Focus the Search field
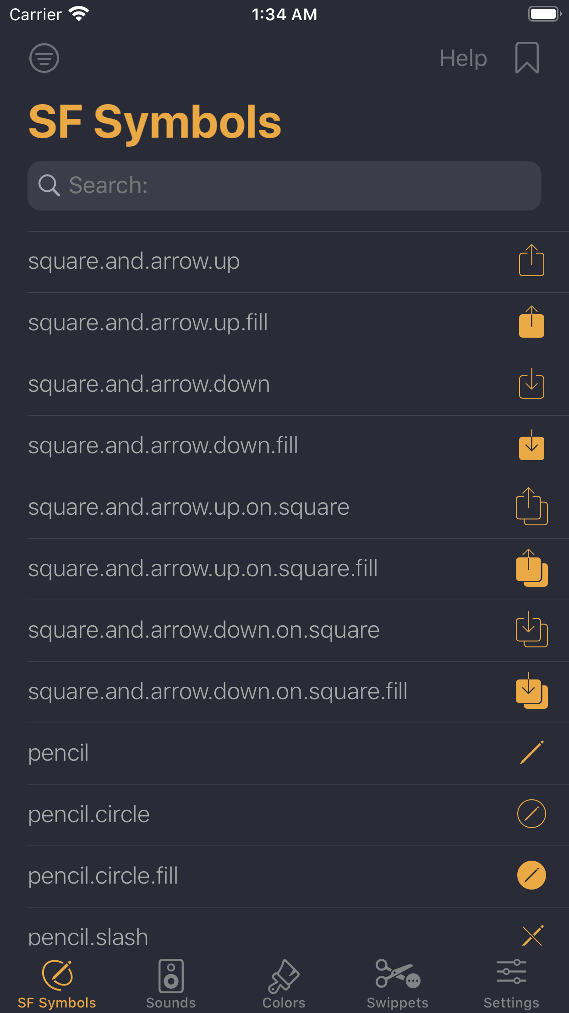This screenshot has width=569, height=1013. tap(284, 186)
